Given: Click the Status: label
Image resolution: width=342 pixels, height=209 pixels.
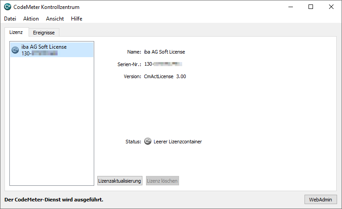Looking at the screenshot, I should (133, 142).
